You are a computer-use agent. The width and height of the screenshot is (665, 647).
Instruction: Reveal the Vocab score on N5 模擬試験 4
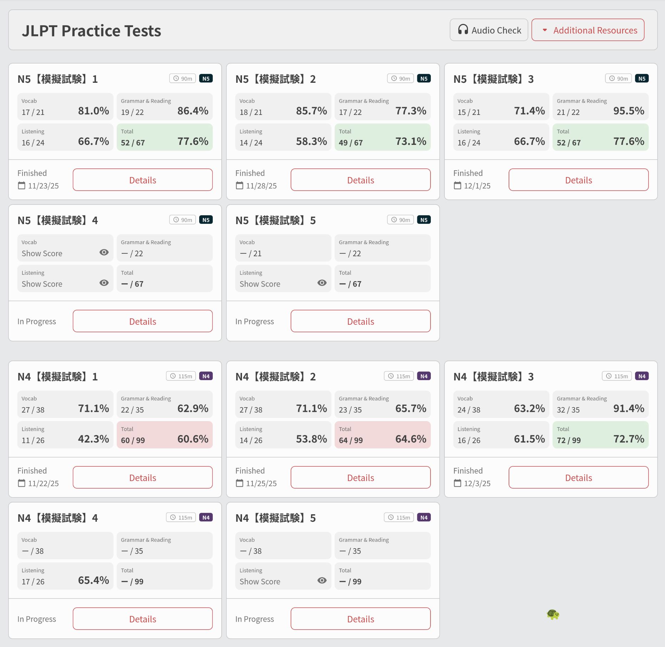tap(104, 252)
